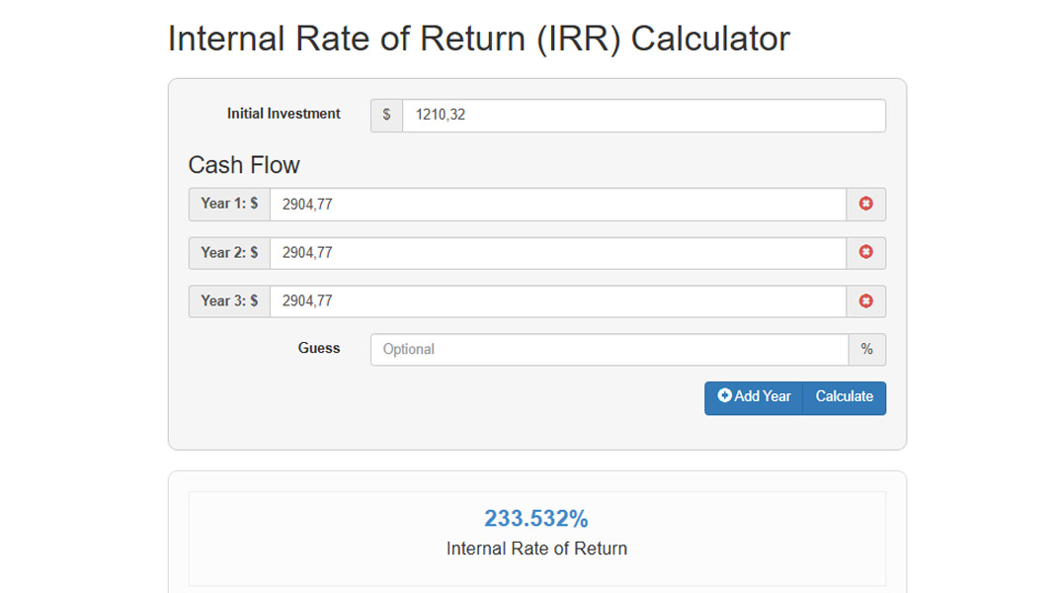Click into the Year 1 amount field
This screenshot has width=1053, height=593.
pyautogui.click(x=557, y=204)
